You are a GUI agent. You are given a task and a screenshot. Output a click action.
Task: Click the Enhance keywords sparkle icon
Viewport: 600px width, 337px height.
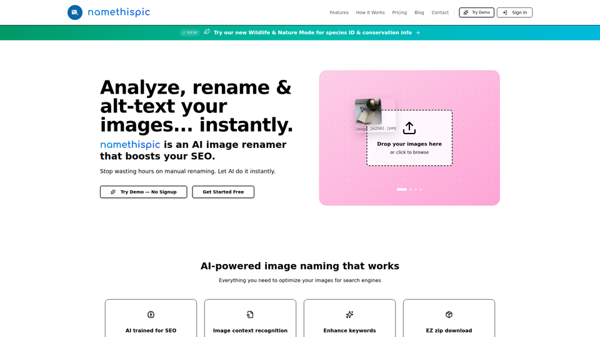point(349,315)
